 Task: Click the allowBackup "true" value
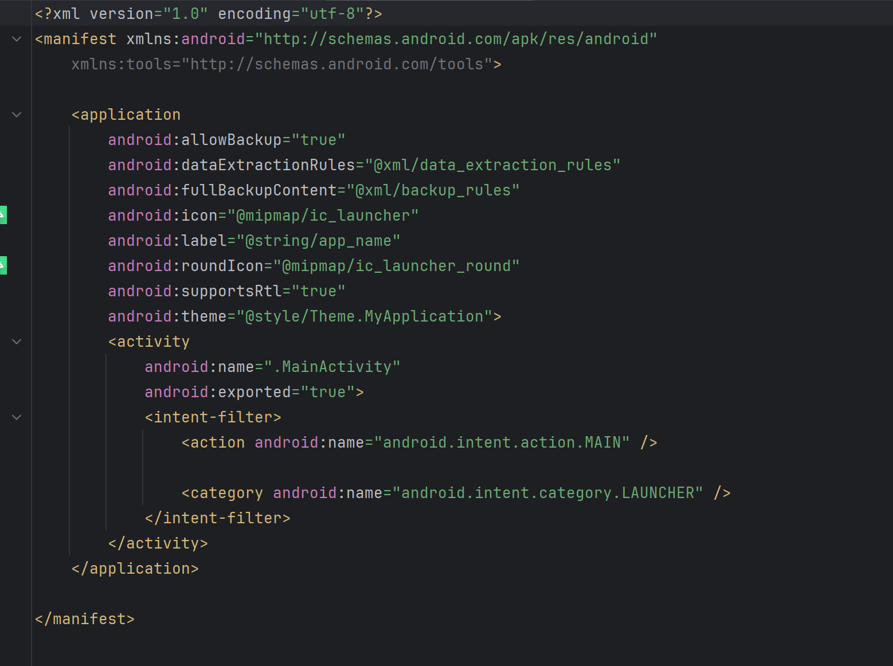pos(318,140)
